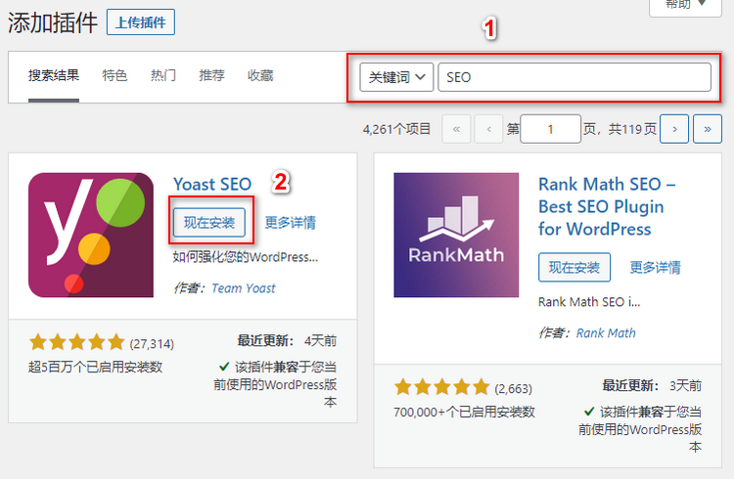734x479 pixels.
Task: Click the Yoast SEO five-star rating
Action: [x=76, y=342]
